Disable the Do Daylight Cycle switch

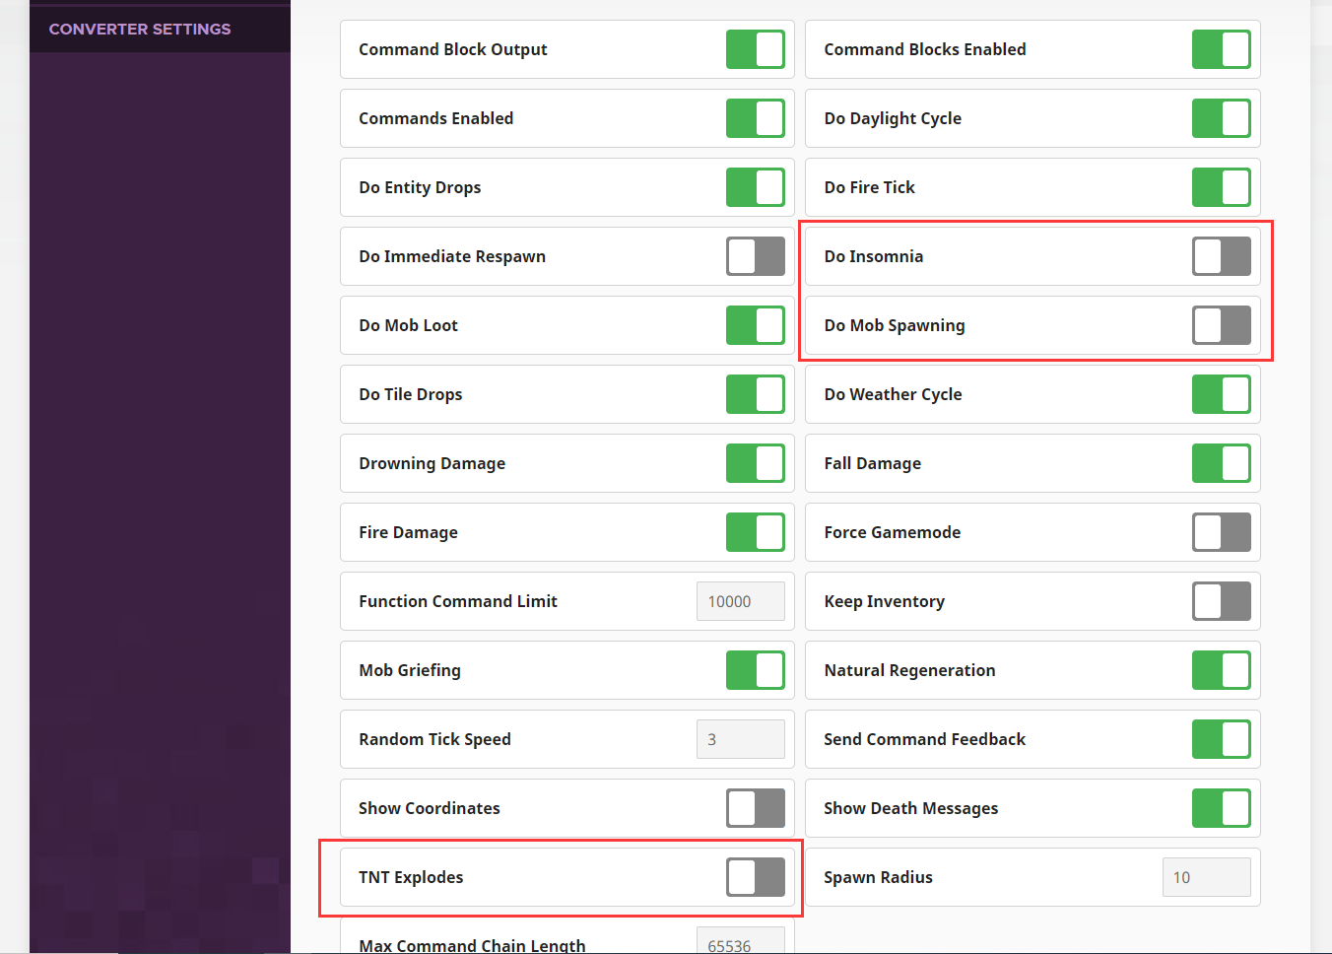[1222, 118]
